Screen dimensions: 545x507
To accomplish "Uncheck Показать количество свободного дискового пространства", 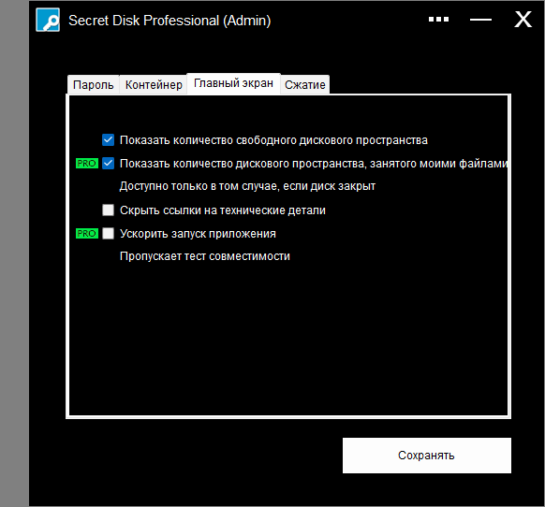I will point(108,140).
